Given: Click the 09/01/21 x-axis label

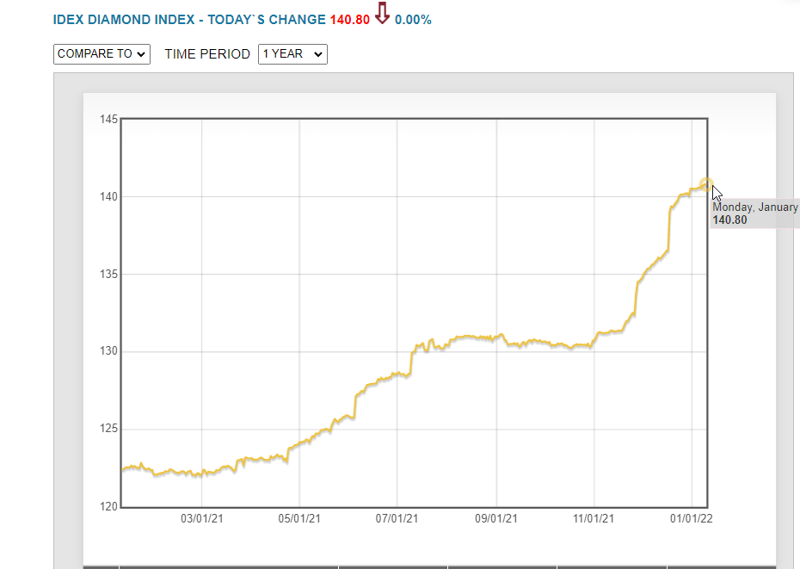Looking at the screenshot, I should point(496,519).
